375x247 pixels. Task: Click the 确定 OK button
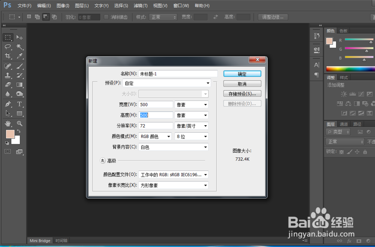(x=242, y=73)
